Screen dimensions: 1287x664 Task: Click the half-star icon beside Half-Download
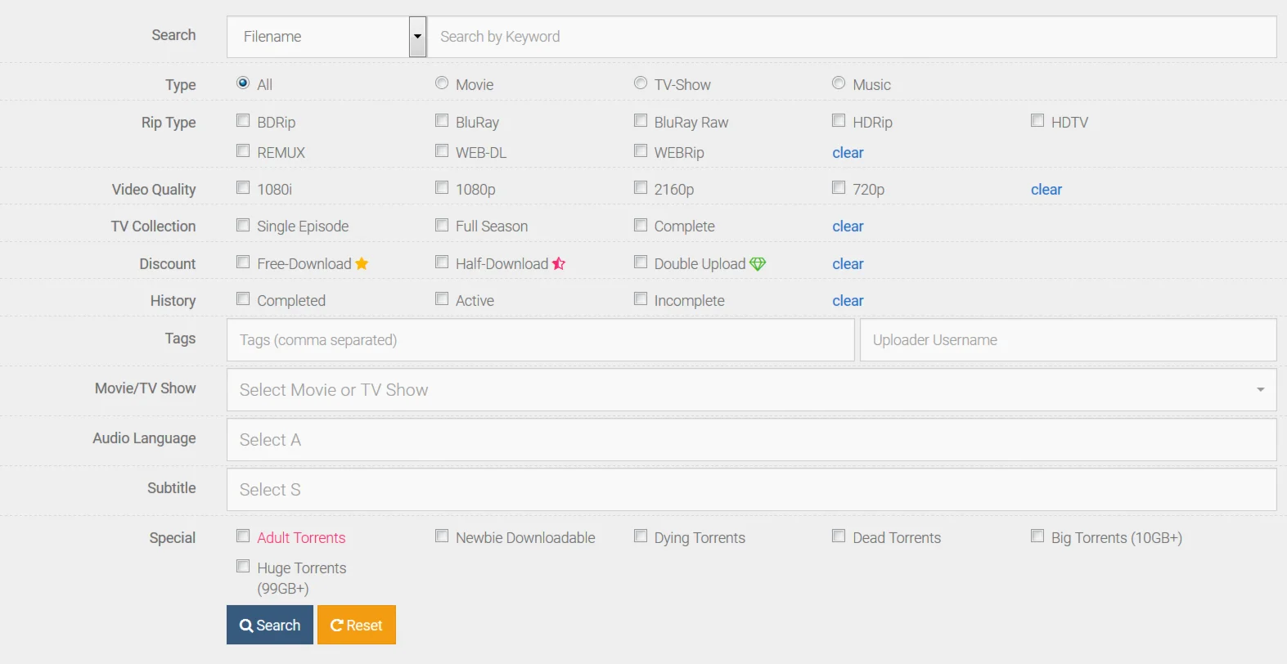[559, 263]
